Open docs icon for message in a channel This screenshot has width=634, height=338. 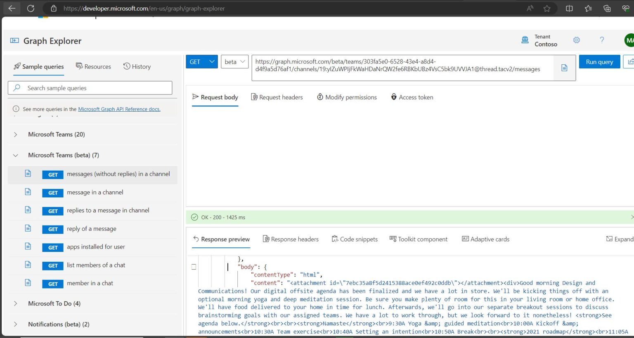pyautogui.click(x=28, y=192)
